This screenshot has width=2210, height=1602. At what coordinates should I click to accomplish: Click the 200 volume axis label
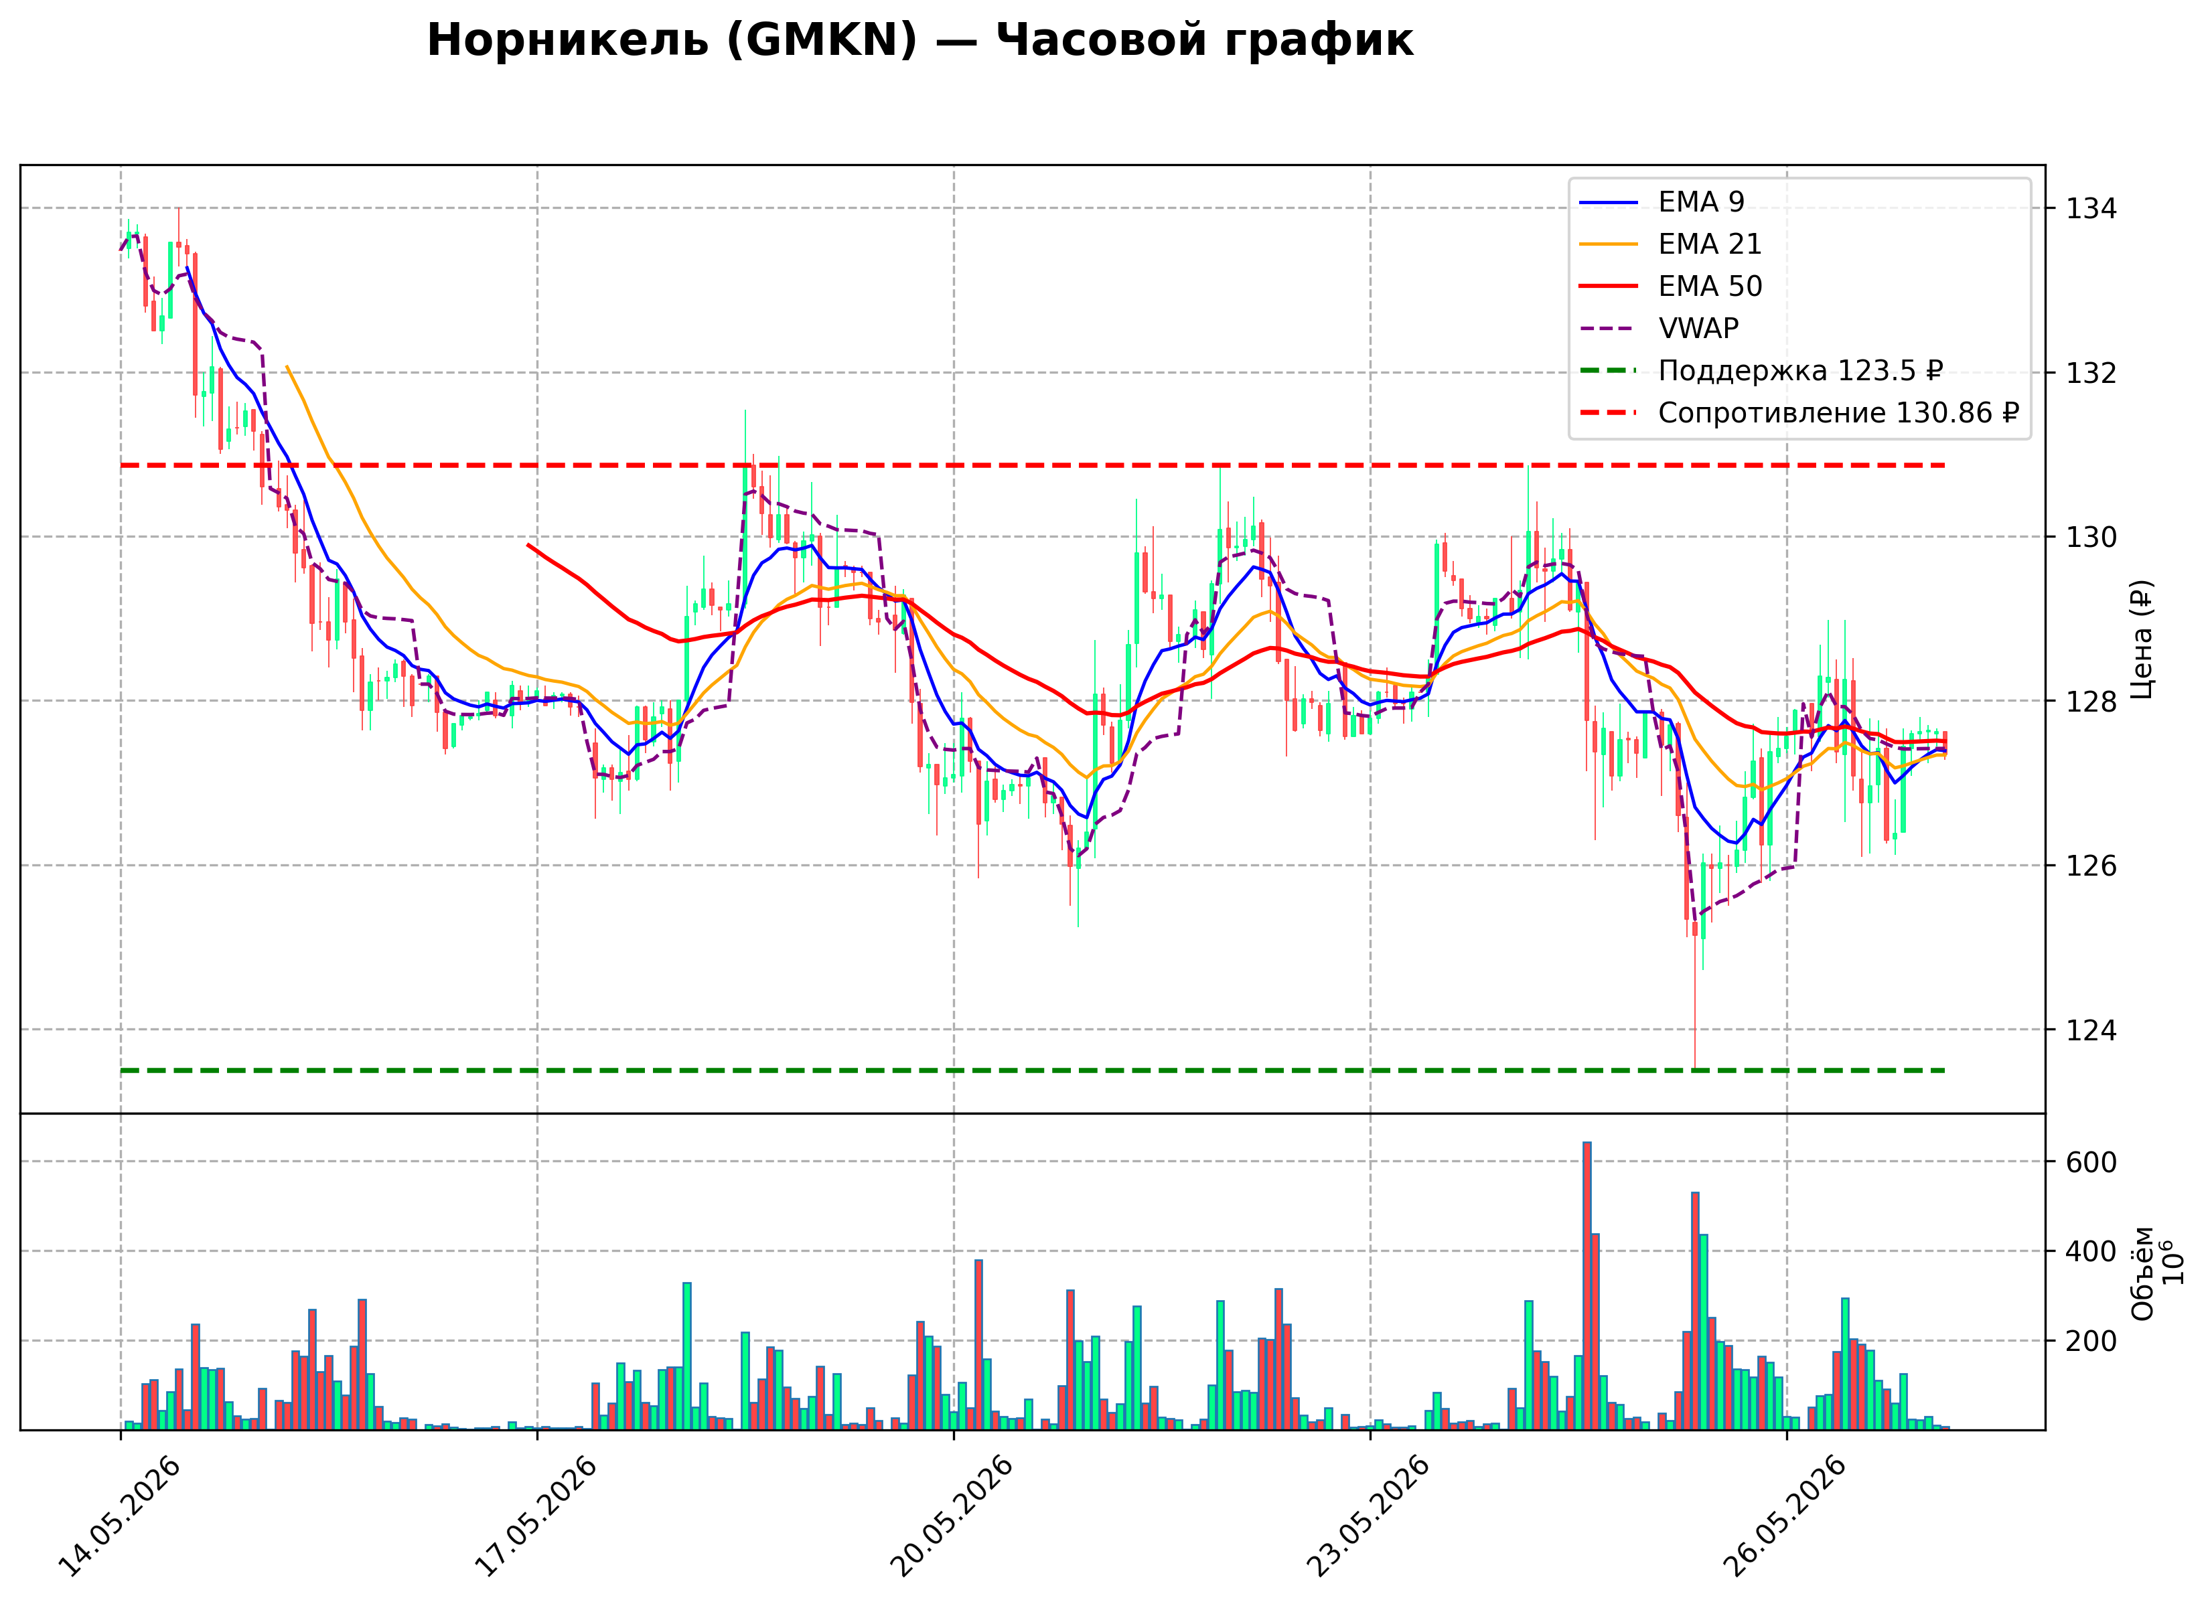pyautogui.click(x=2092, y=1341)
